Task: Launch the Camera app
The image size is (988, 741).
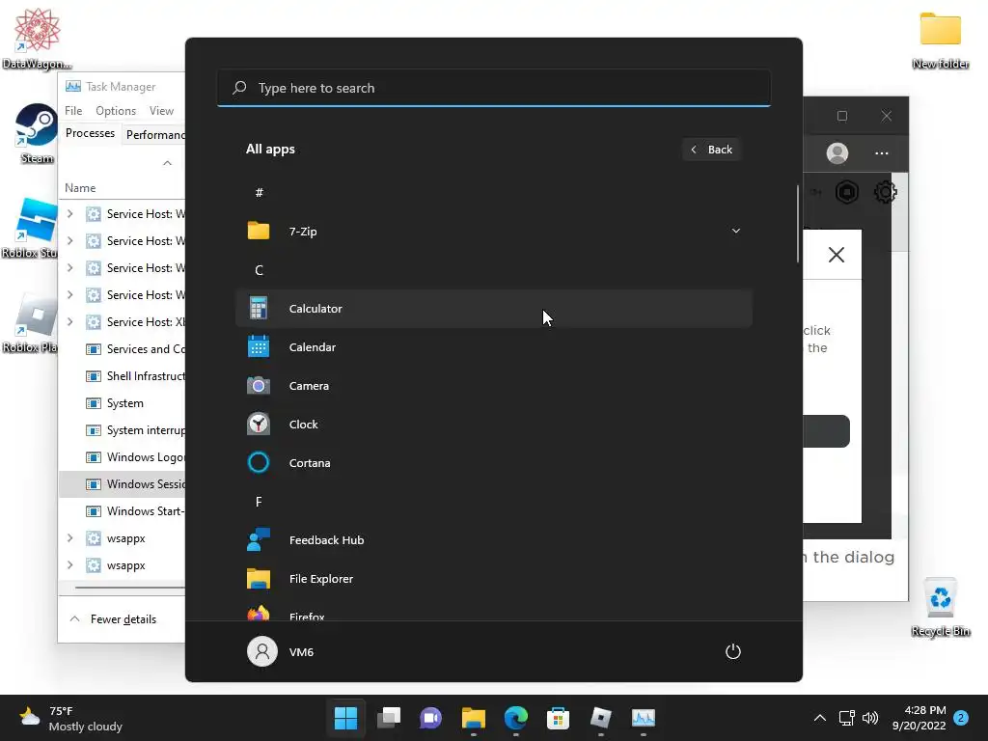Action: (493, 386)
